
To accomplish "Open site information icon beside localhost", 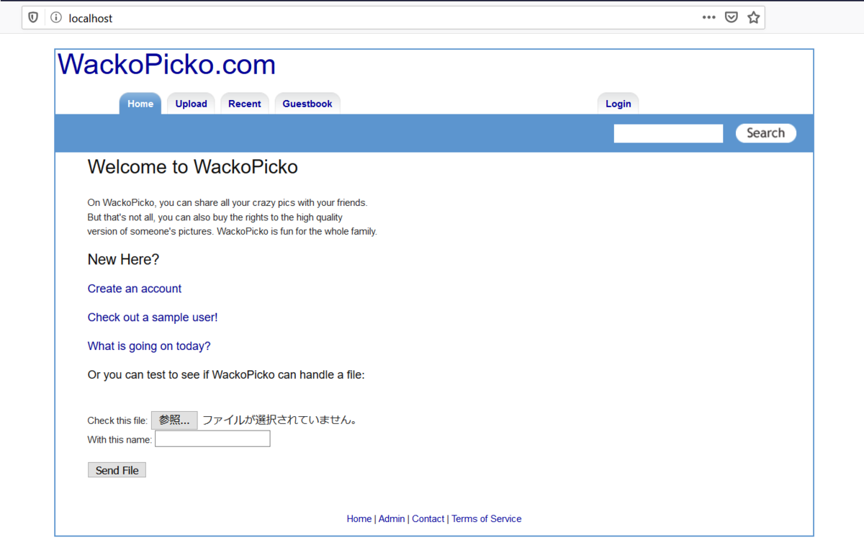I will point(56,18).
